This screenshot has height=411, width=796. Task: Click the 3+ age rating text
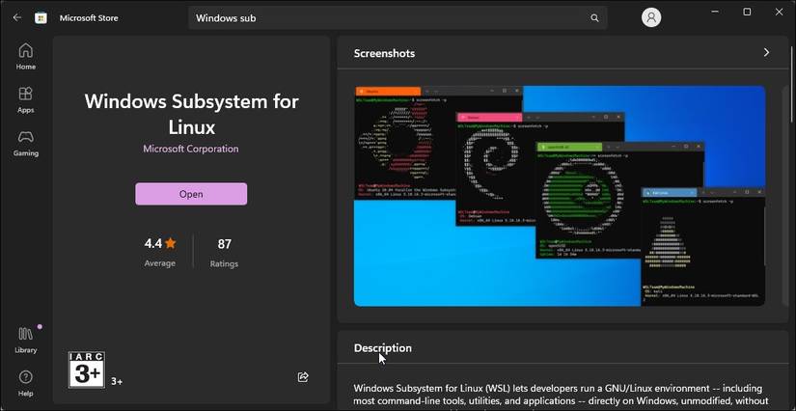click(117, 381)
